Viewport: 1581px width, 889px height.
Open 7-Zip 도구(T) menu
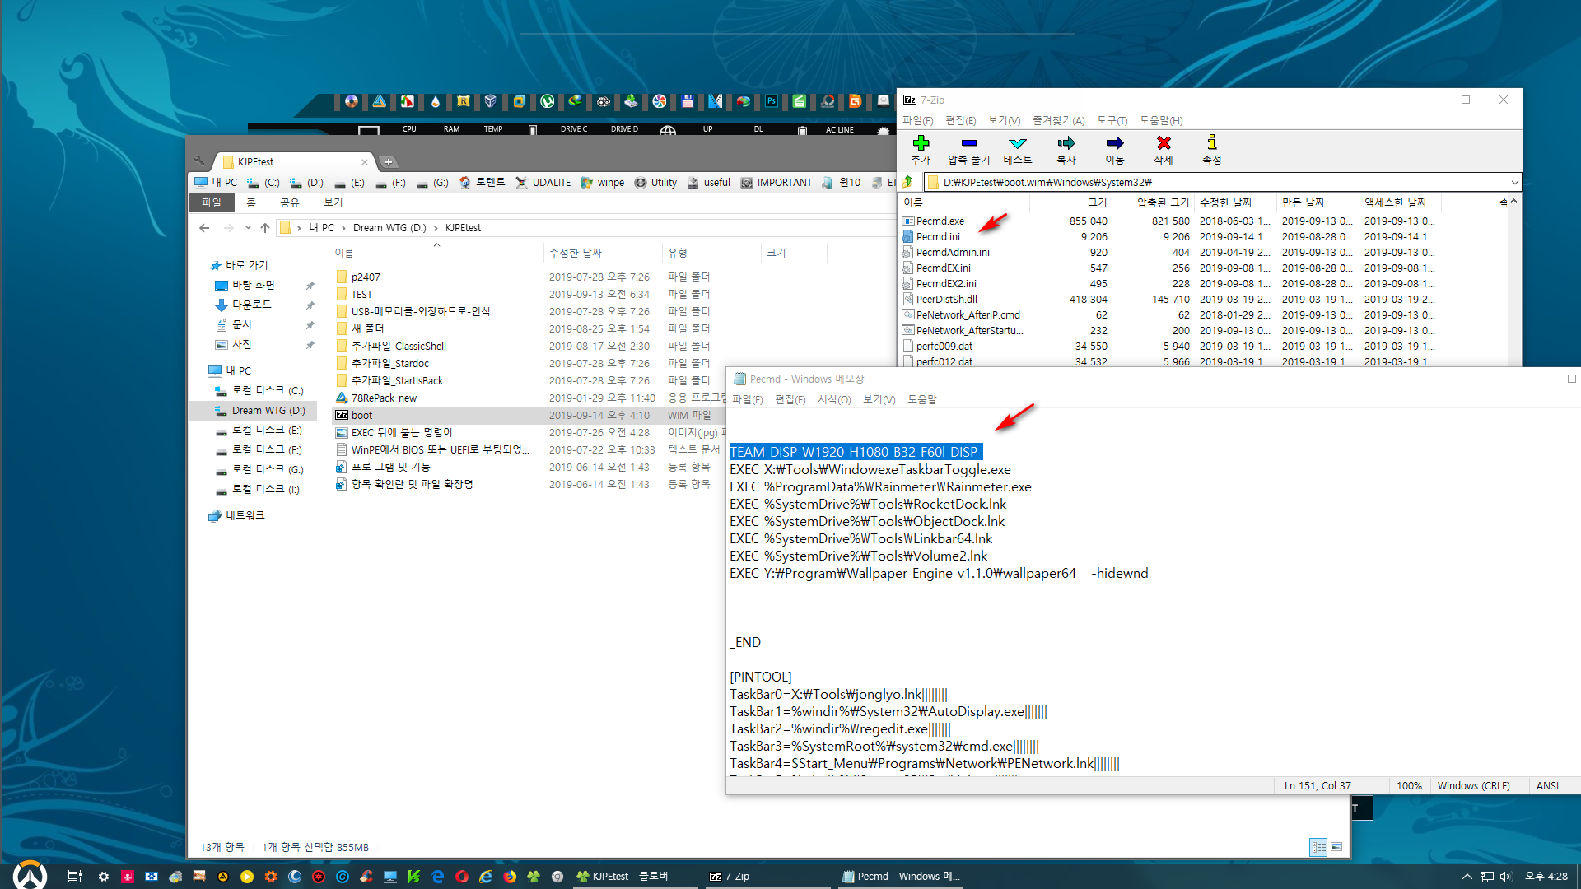[x=1112, y=120]
